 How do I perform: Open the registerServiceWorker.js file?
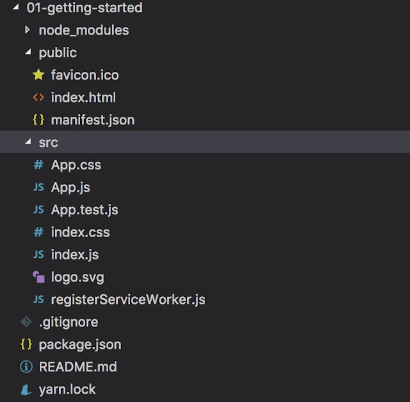(x=128, y=299)
